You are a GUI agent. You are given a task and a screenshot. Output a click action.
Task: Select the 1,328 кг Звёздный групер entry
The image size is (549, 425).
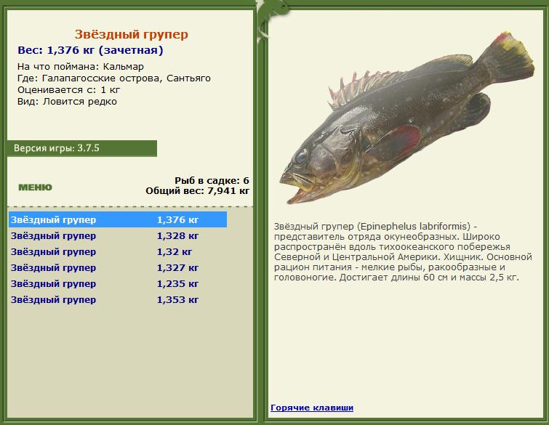118,236
